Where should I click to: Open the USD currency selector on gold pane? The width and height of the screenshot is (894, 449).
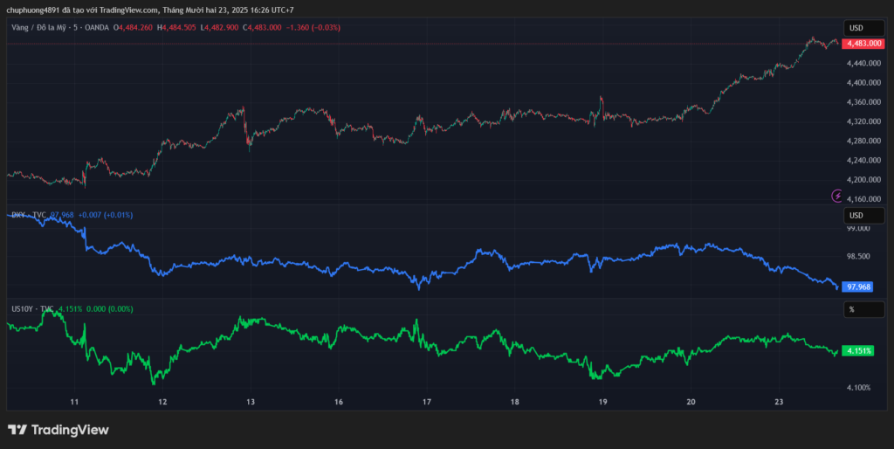coord(863,27)
